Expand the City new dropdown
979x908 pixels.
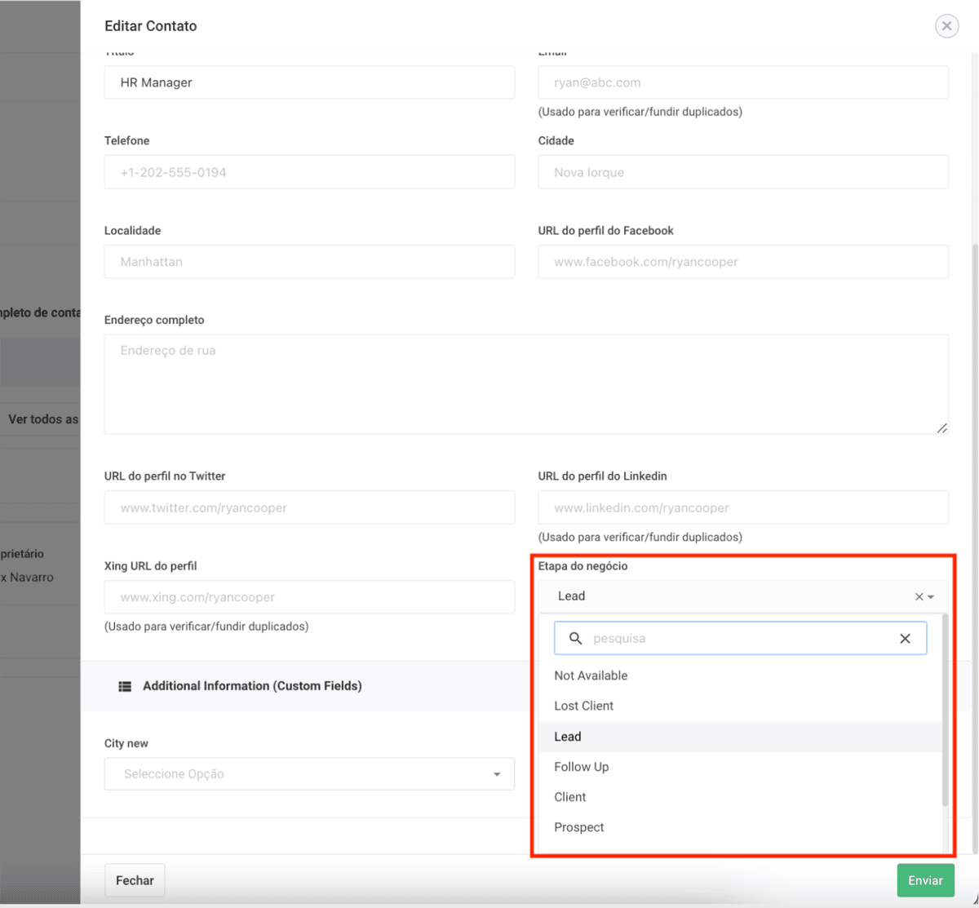497,773
